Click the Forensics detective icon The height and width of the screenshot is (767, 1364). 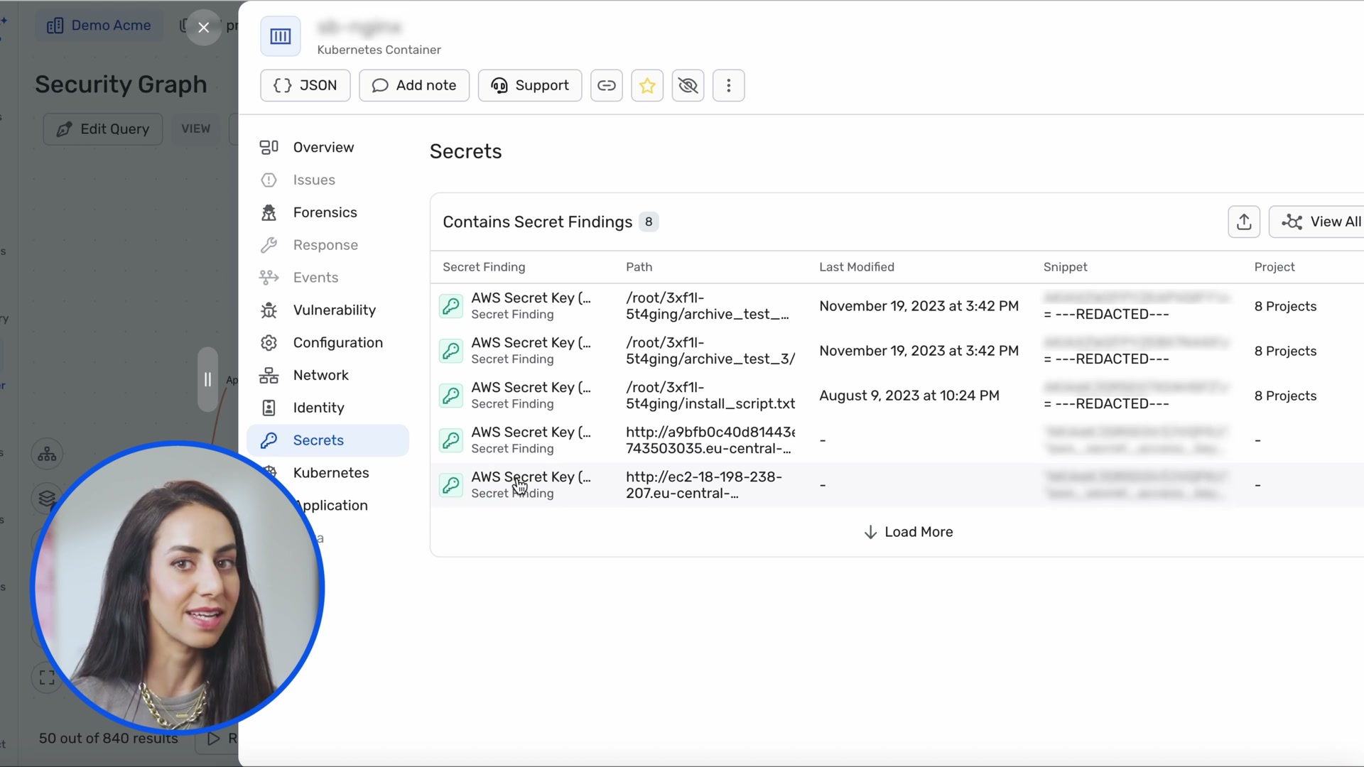click(x=269, y=212)
